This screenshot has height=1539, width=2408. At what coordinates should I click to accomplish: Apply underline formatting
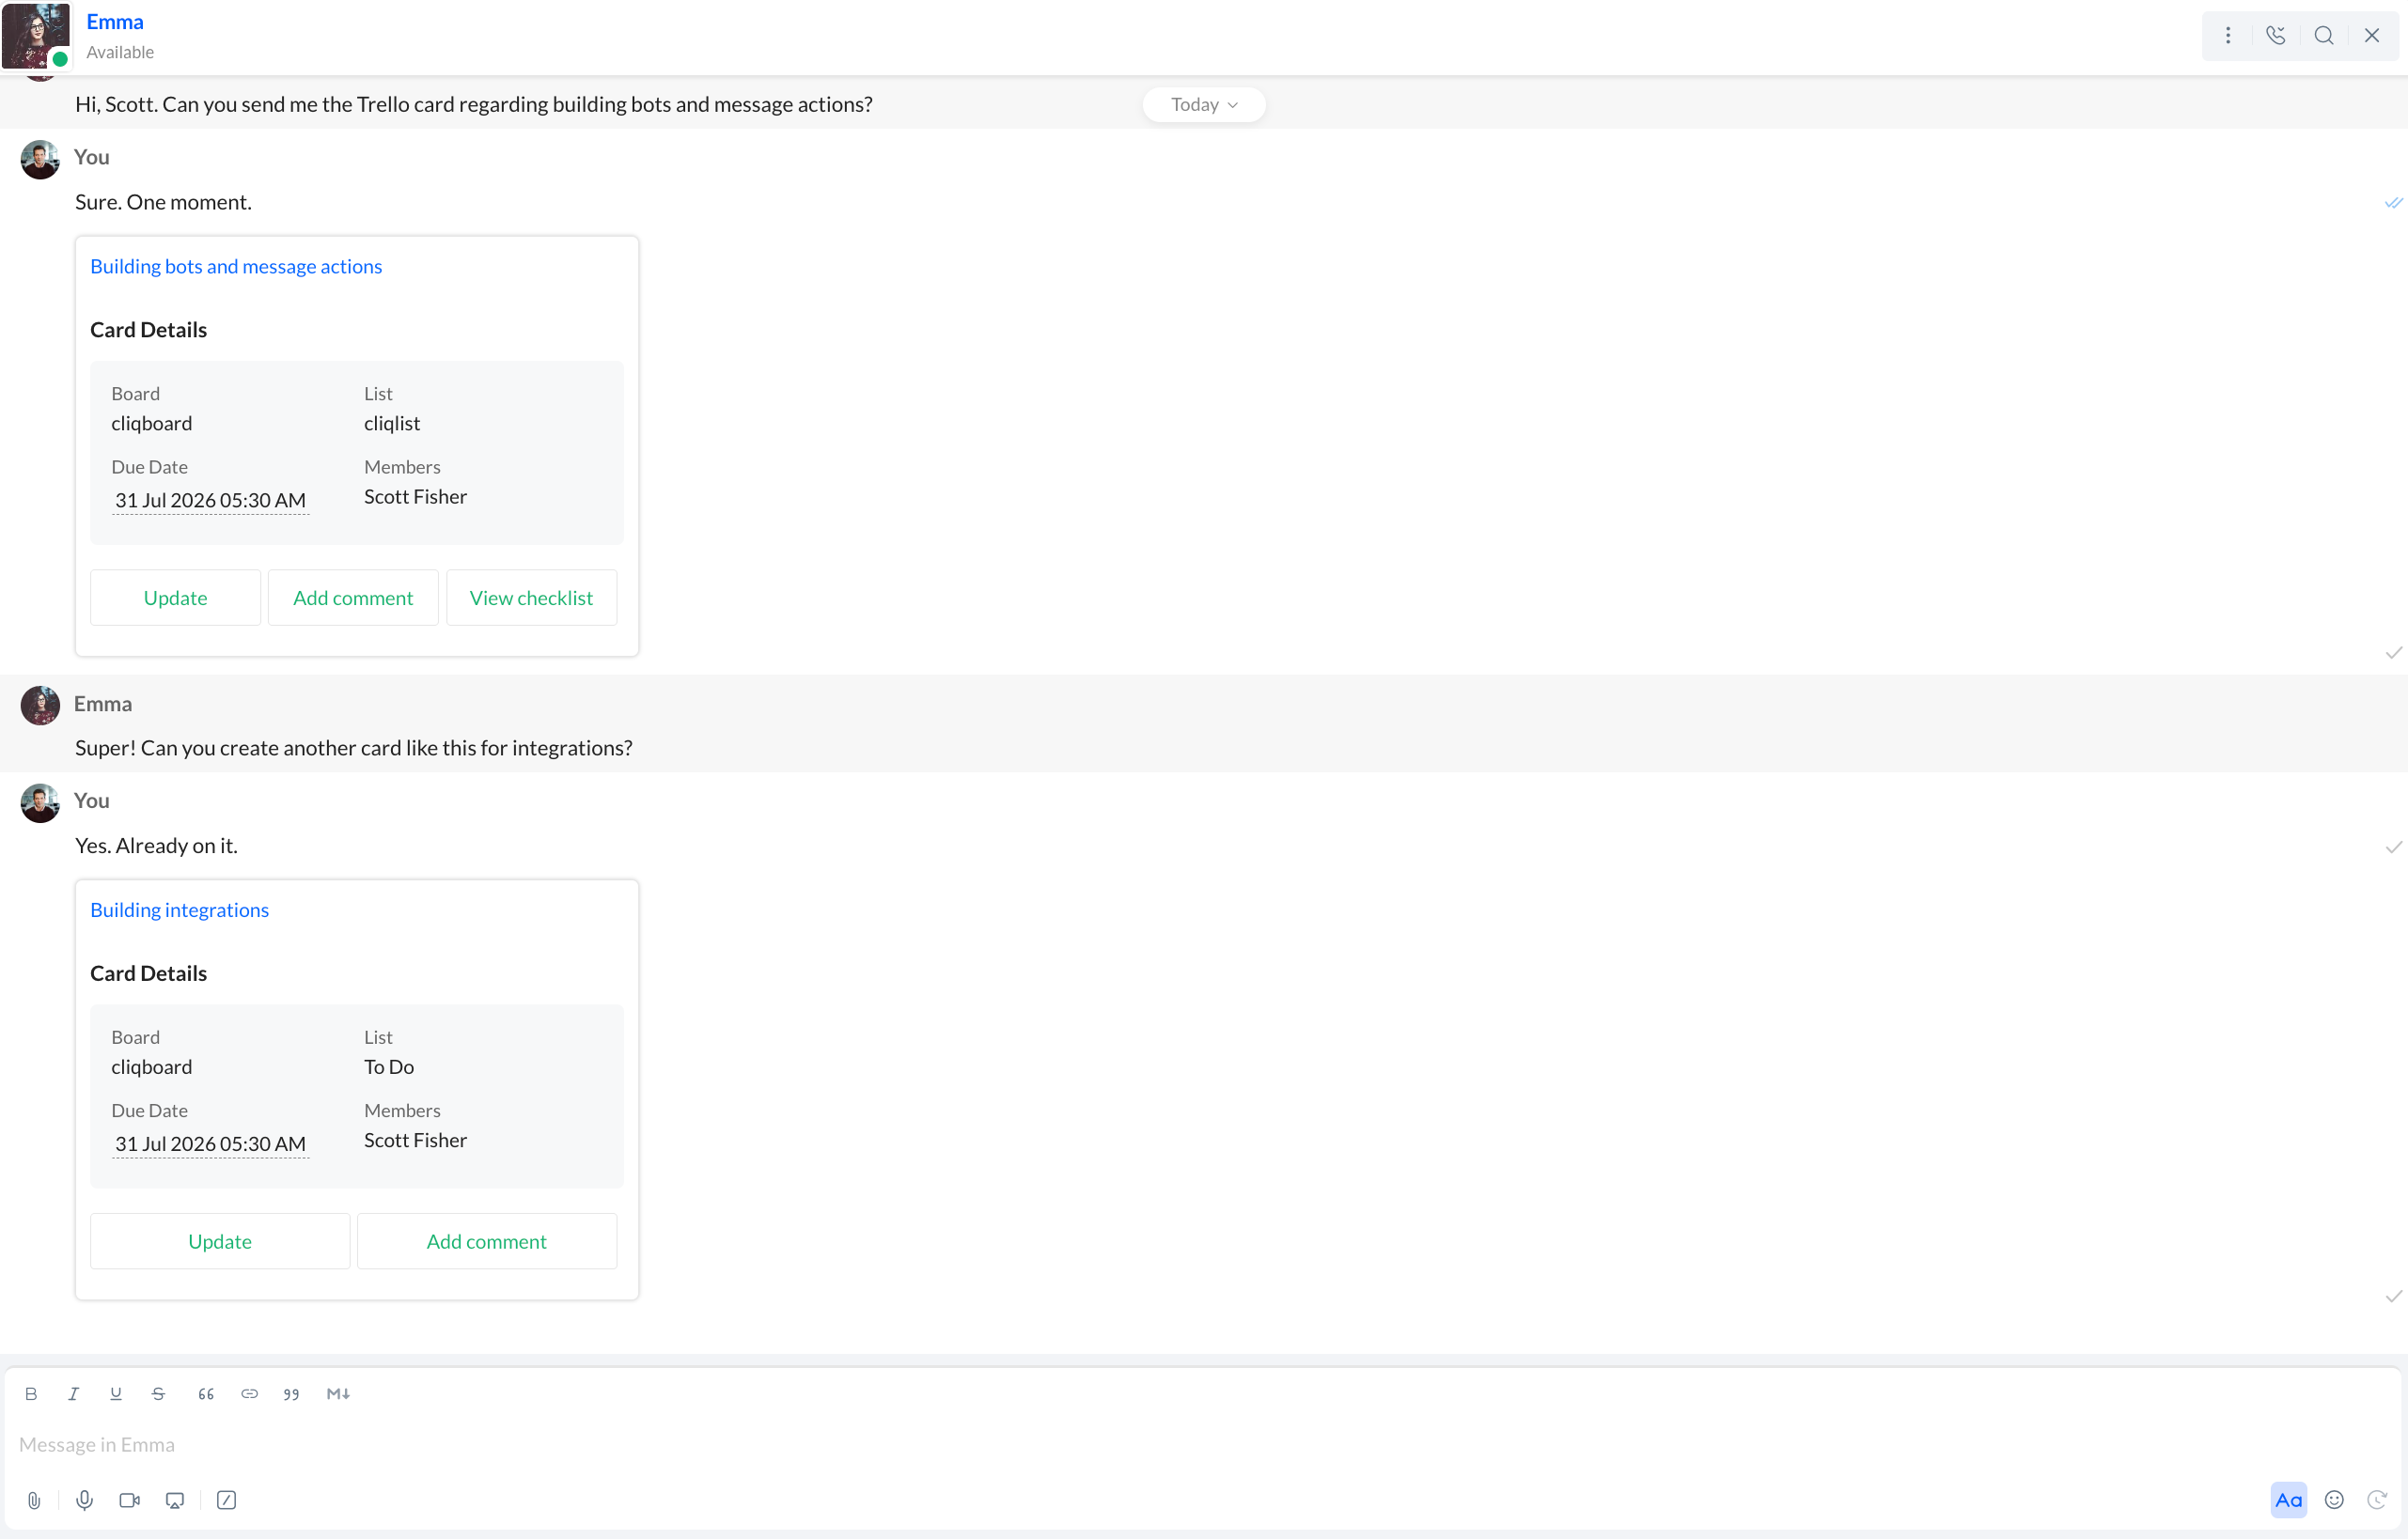pyautogui.click(x=116, y=1394)
